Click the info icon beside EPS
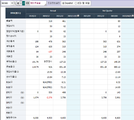The width and height of the screenshot is (134, 120). click(11, 92)
